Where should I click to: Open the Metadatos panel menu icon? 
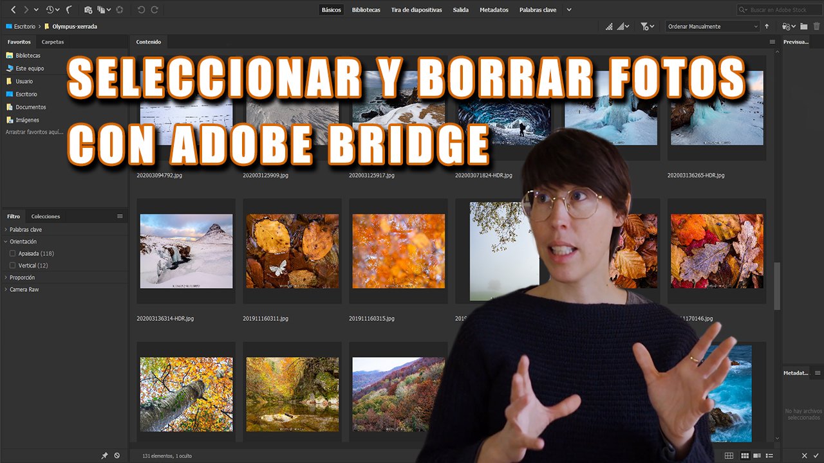click(818, 373)
